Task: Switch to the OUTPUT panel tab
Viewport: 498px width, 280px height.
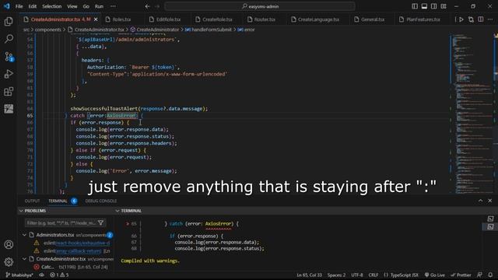Action: pos(32,201)
